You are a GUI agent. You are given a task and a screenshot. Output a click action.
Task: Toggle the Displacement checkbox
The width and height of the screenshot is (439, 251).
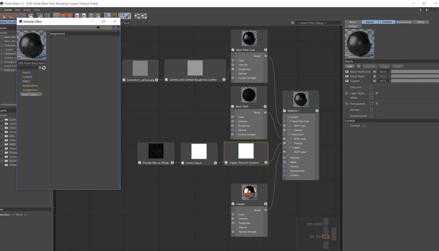pos(371,116)
